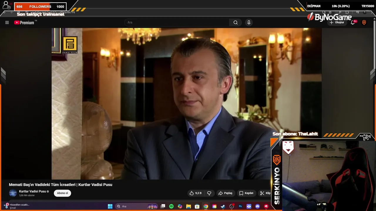Open Copilot from the taskbar
Image resolution: width=376 pixels, height=211 pixels.
tap(180, 206)
